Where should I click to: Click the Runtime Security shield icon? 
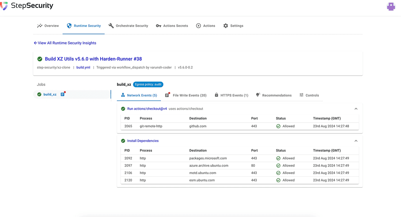(69, 26)
